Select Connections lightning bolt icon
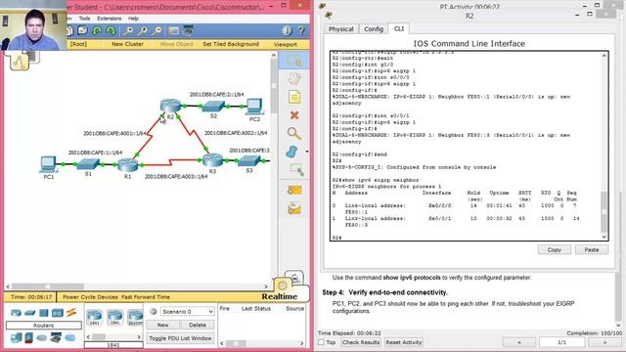The image size is (626, 352). 71,313
